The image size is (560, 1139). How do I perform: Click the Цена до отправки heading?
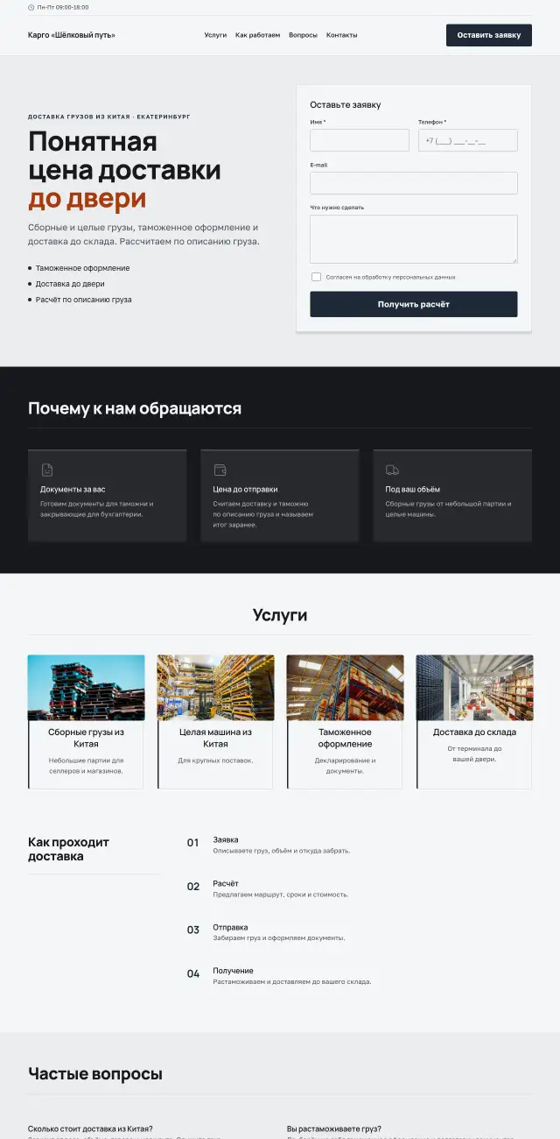245,489
